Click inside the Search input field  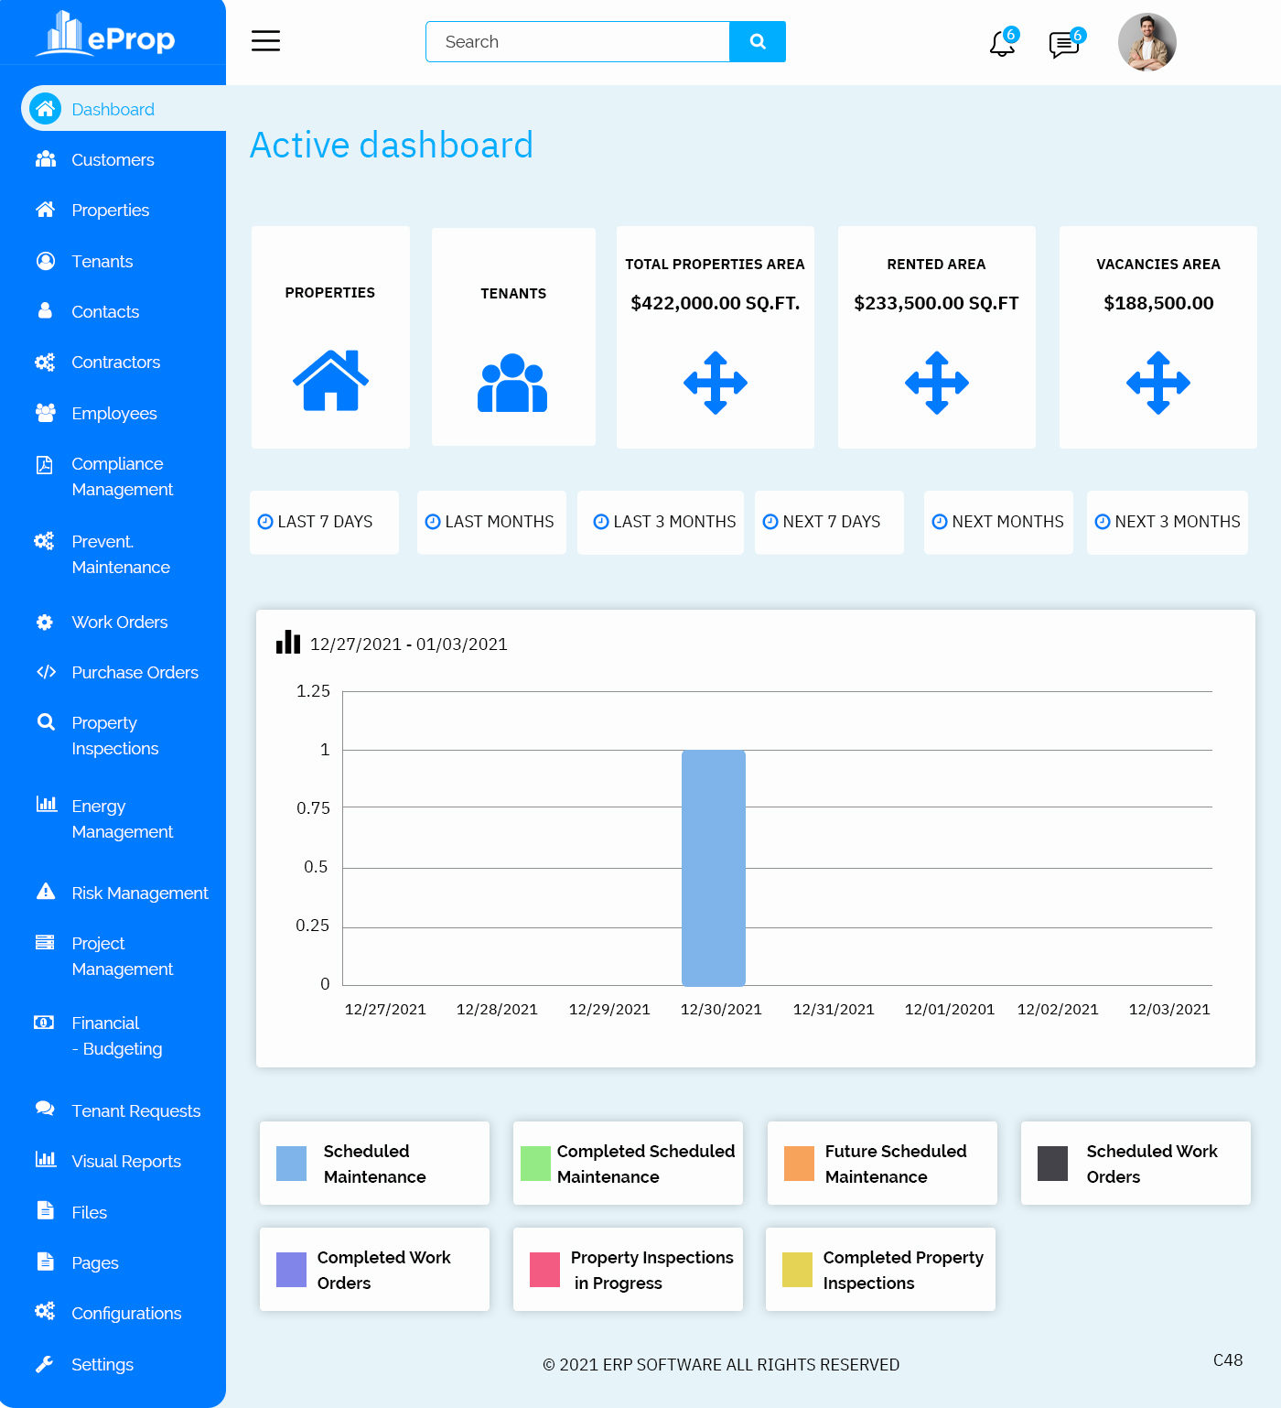pos(578,42)
